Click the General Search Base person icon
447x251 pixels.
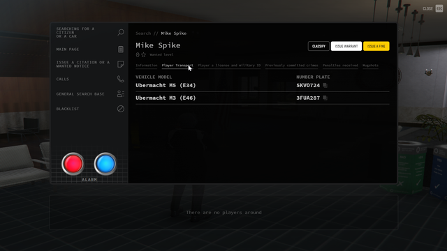pos(121,93)
